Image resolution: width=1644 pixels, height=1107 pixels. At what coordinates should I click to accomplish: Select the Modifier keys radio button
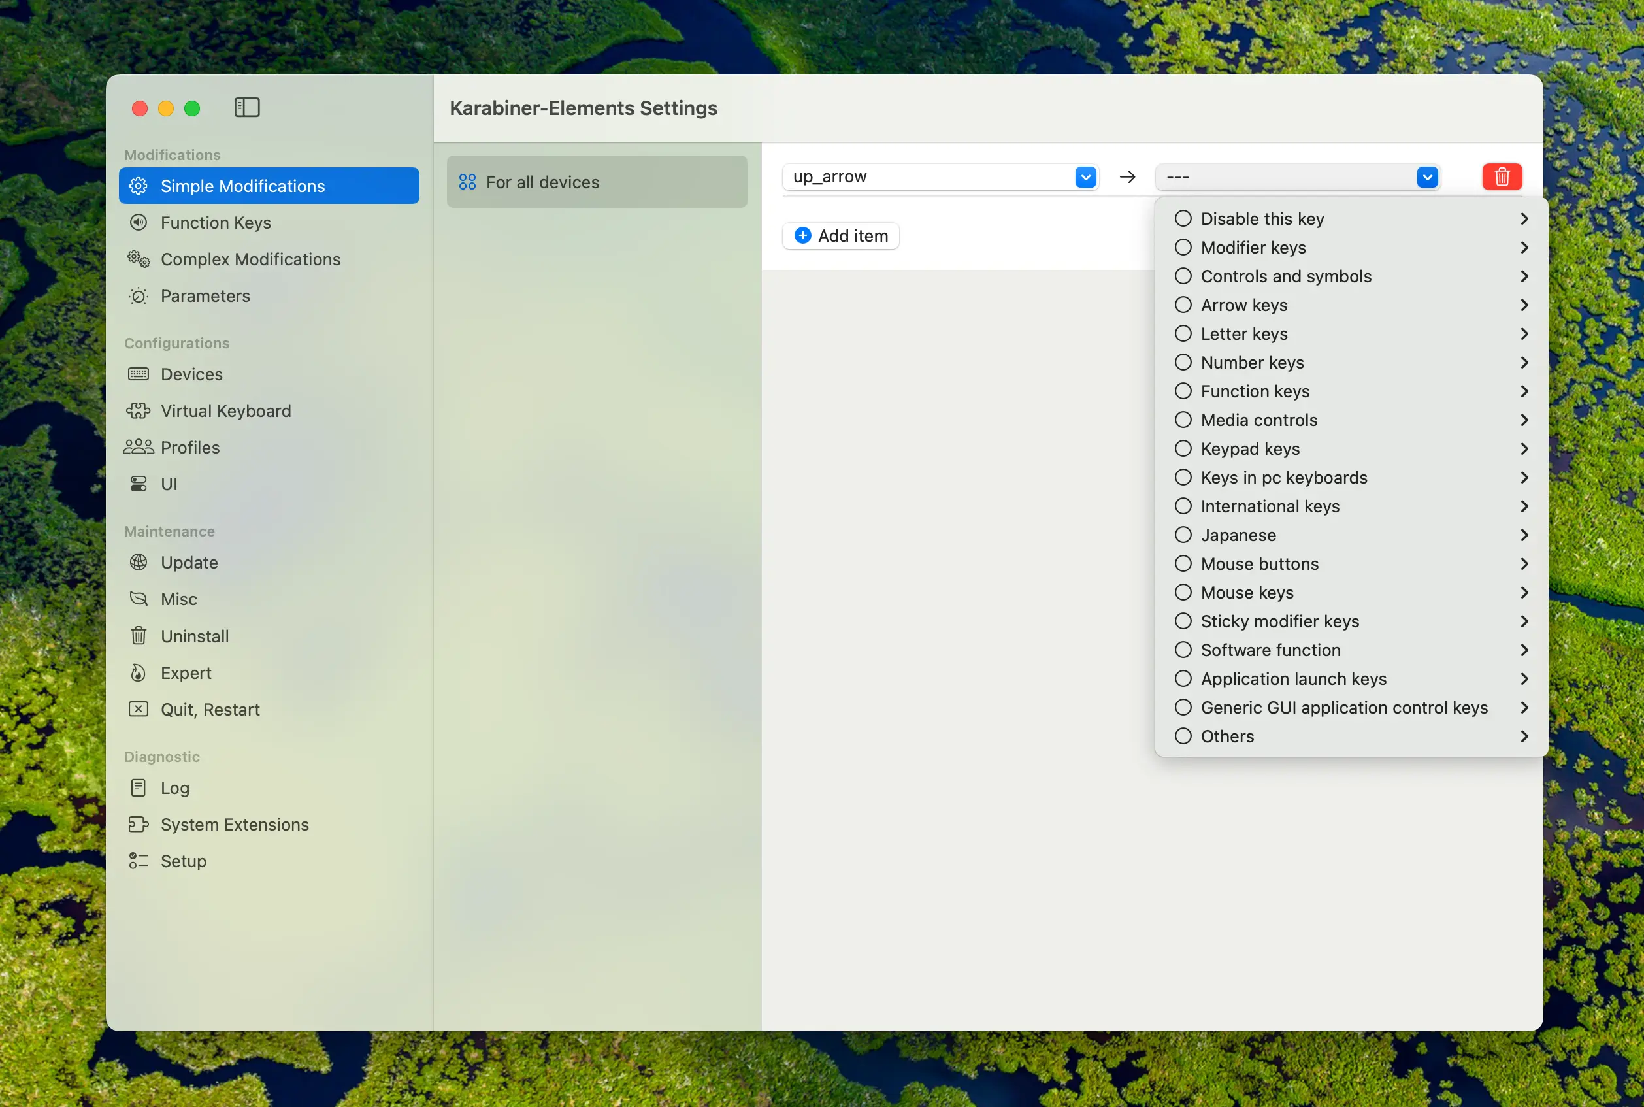pos(1183,247)
